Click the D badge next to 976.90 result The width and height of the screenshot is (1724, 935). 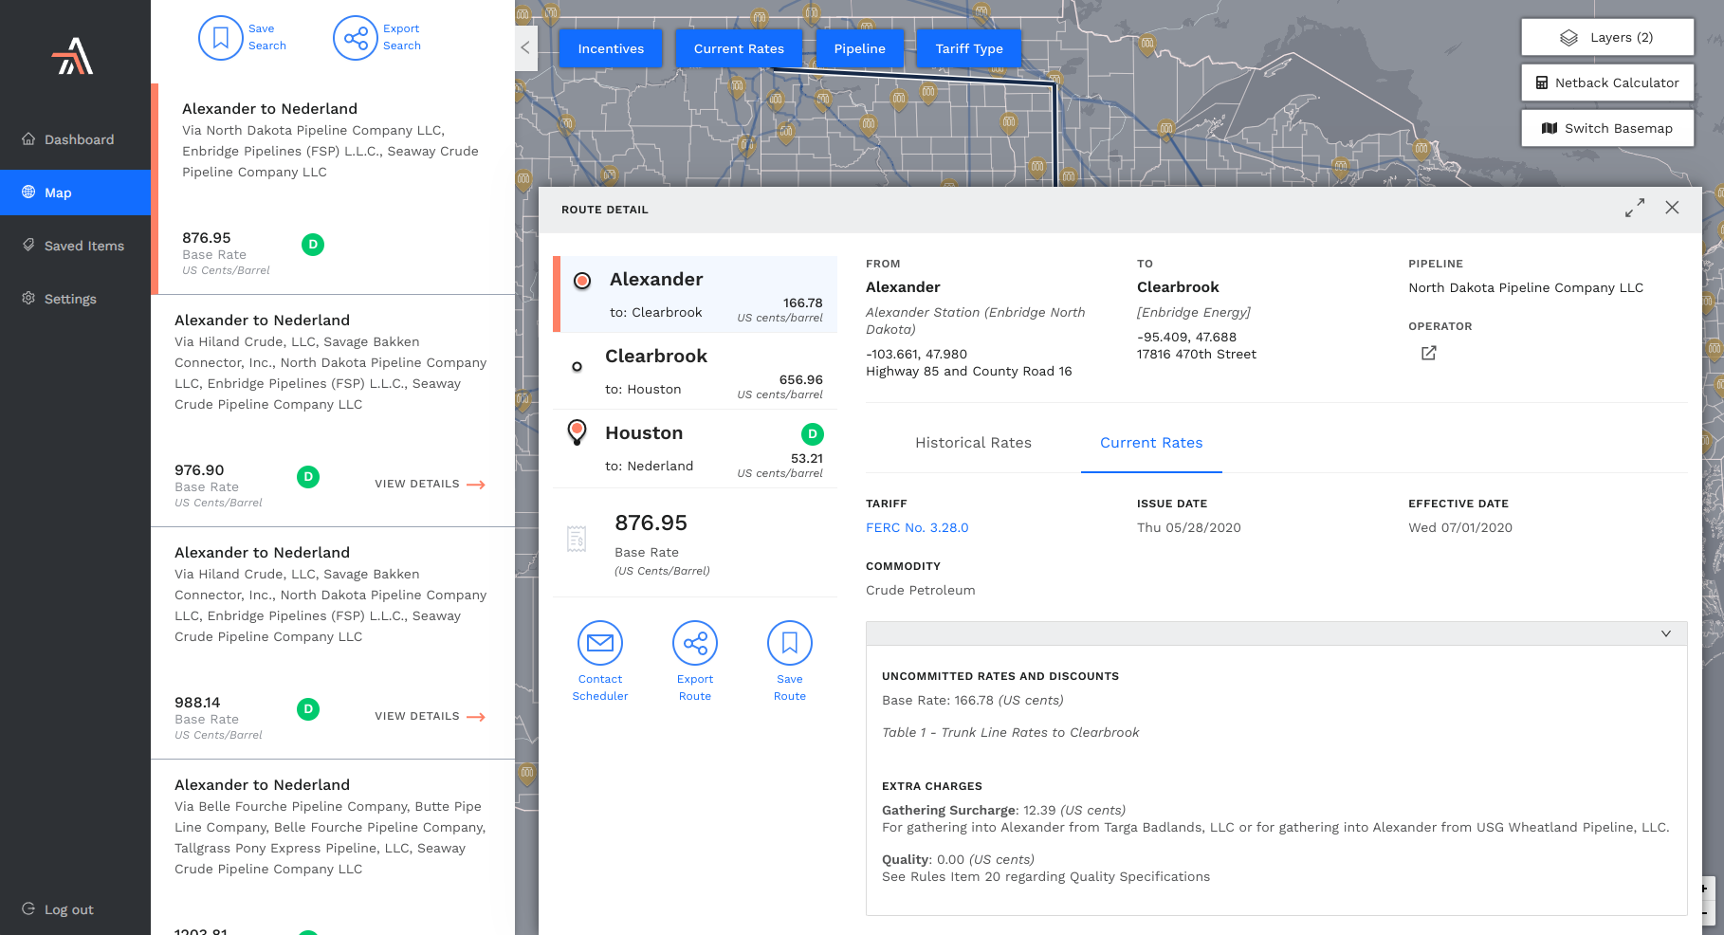coord(308,477)
